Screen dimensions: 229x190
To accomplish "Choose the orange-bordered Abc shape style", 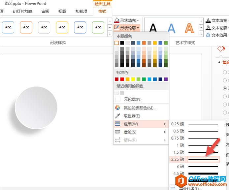I will point(26,27).
